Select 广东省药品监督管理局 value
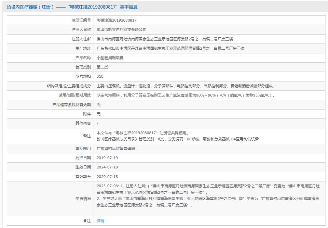Viewport: 328px width, 228px height. click(x=116, y=149)
